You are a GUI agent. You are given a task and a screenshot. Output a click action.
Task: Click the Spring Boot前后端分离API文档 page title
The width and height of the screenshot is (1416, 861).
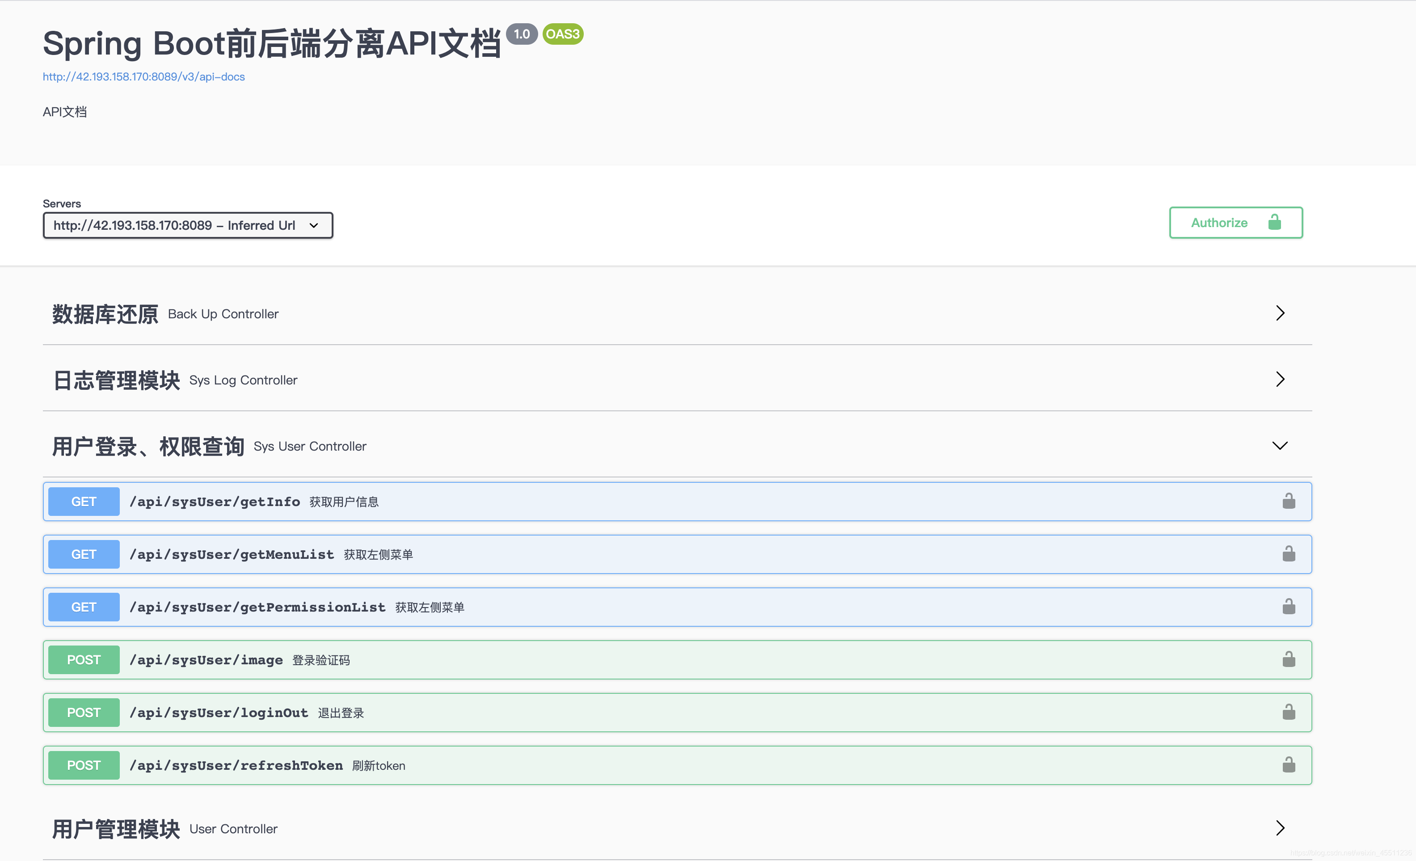[272, 44]
